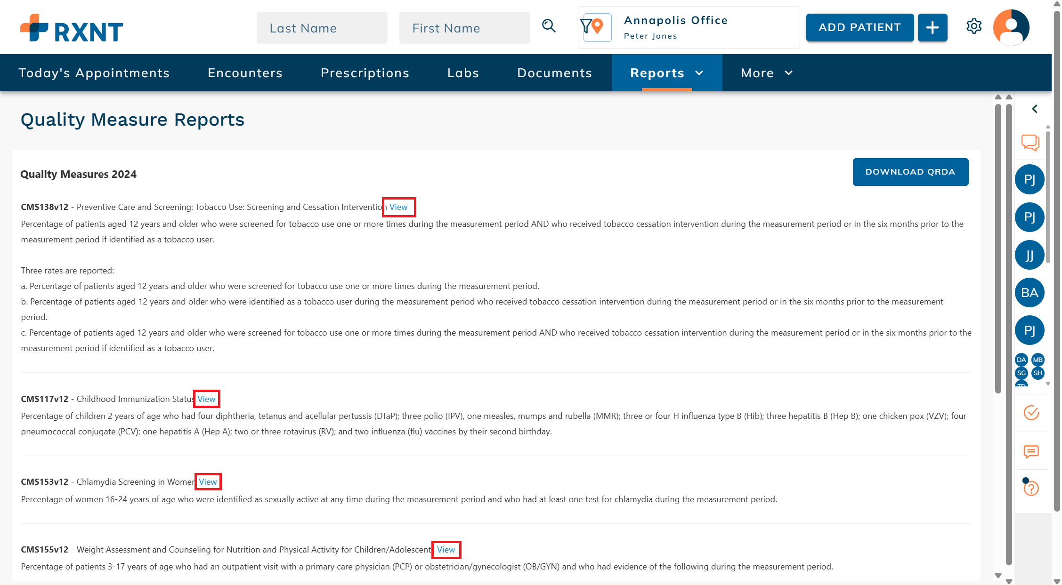View the CMS117v12 Childhood Immunization measure
1062x585 pixels.
click(206, 399)
